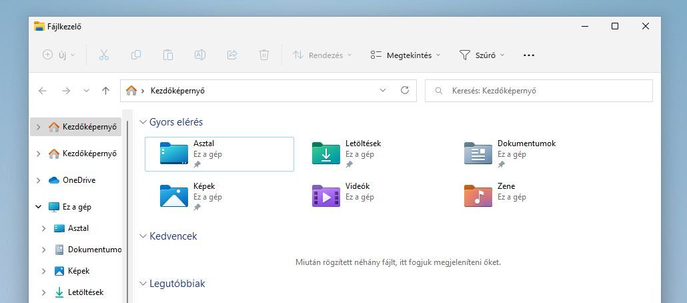
Task: Expand the Képek sidebar node
Action: [x=44, y=271]
